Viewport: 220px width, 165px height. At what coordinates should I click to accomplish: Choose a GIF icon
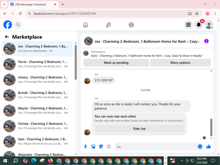tap(109, 147)
